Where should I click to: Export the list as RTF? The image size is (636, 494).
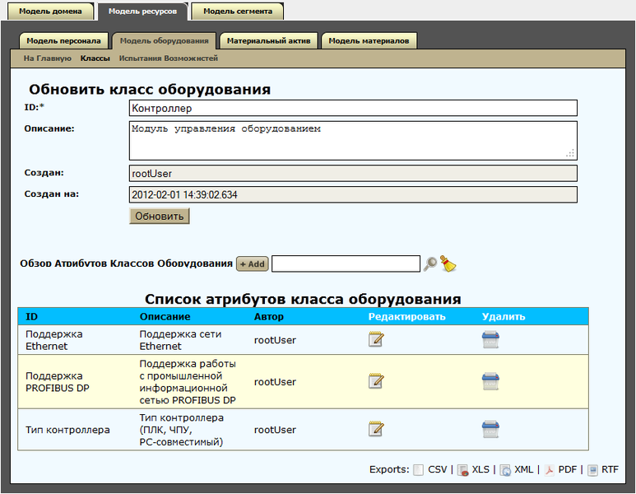point(610,469)
